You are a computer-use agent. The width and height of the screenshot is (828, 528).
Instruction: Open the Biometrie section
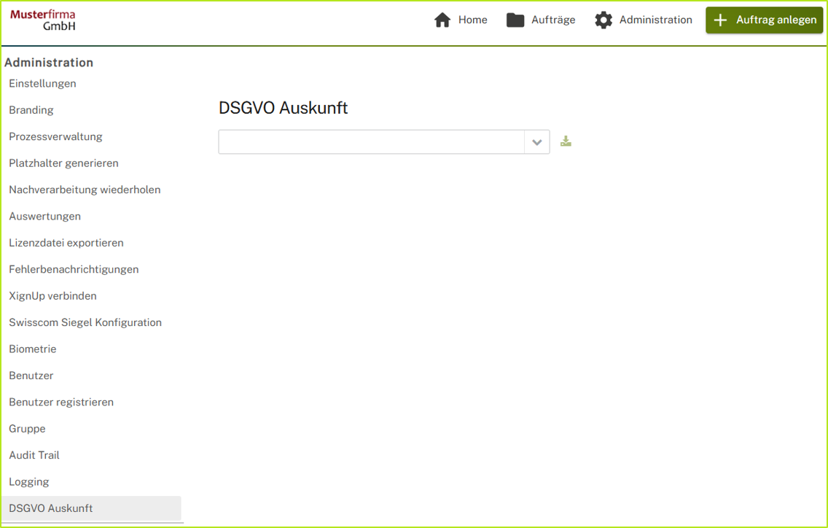[x=32, y=349]
